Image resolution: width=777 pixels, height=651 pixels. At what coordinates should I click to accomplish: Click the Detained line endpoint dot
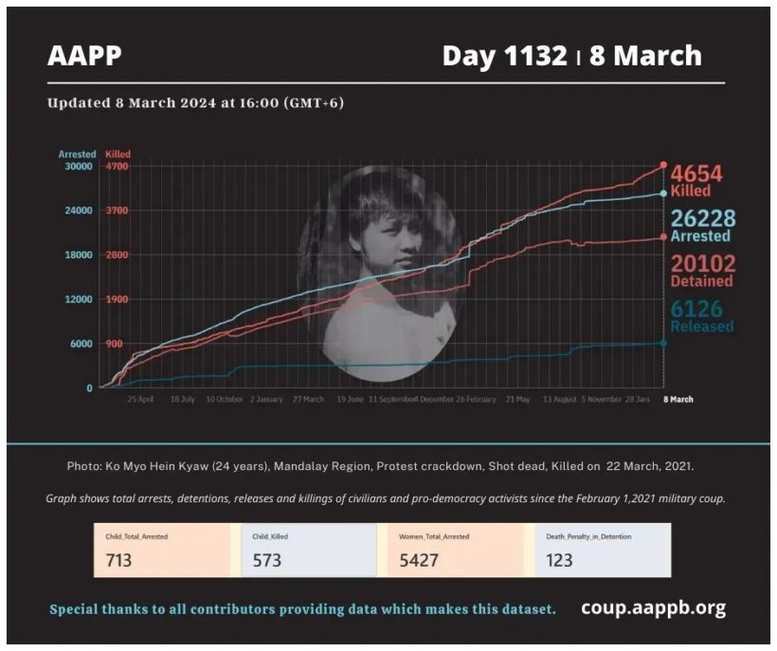pyautogui.click(x=663, y=237)
